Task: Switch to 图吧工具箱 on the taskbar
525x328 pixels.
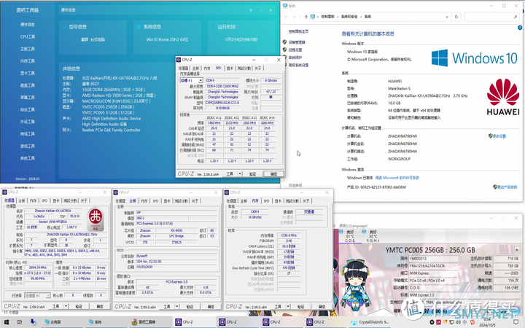Action: click(143, 322)
